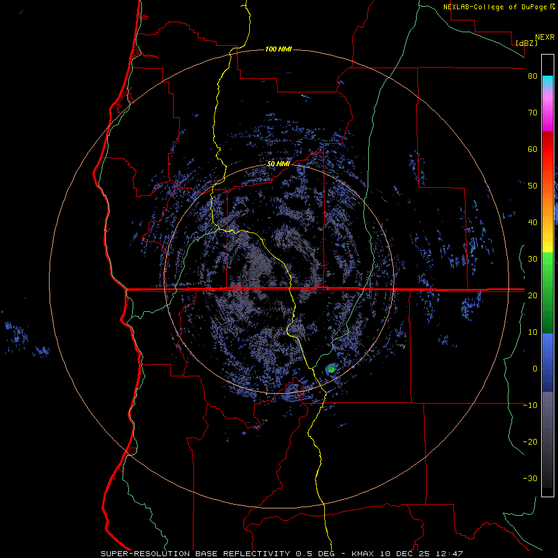Click the 50 NMI range ring label

(x=278, y=164)
